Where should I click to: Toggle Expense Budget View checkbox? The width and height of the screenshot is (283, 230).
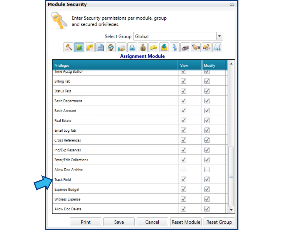(x=184, y=189)
